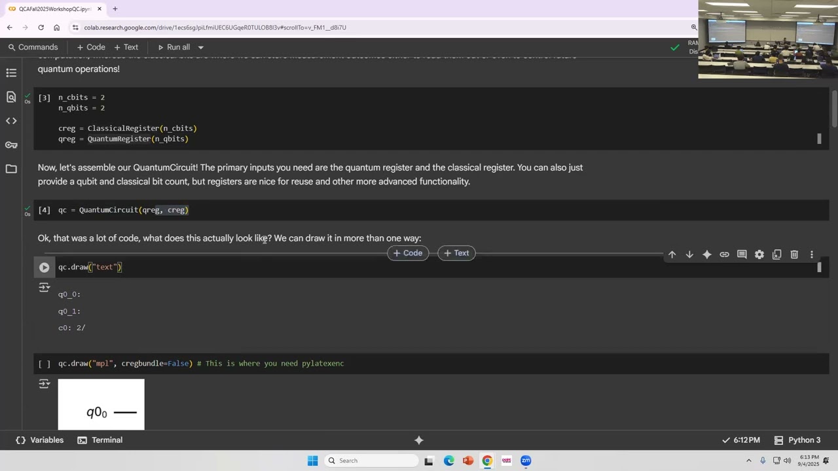
Task: Click into the n_cbits register definition cell
Action: pyautogui.click(x=432, y=118)
